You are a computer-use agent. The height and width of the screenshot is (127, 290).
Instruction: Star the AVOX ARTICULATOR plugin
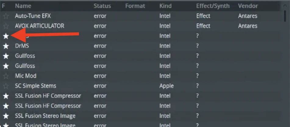(6, 26)
